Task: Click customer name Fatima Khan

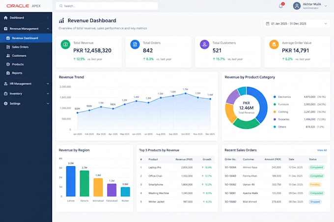Action: [x=250, y=176]
